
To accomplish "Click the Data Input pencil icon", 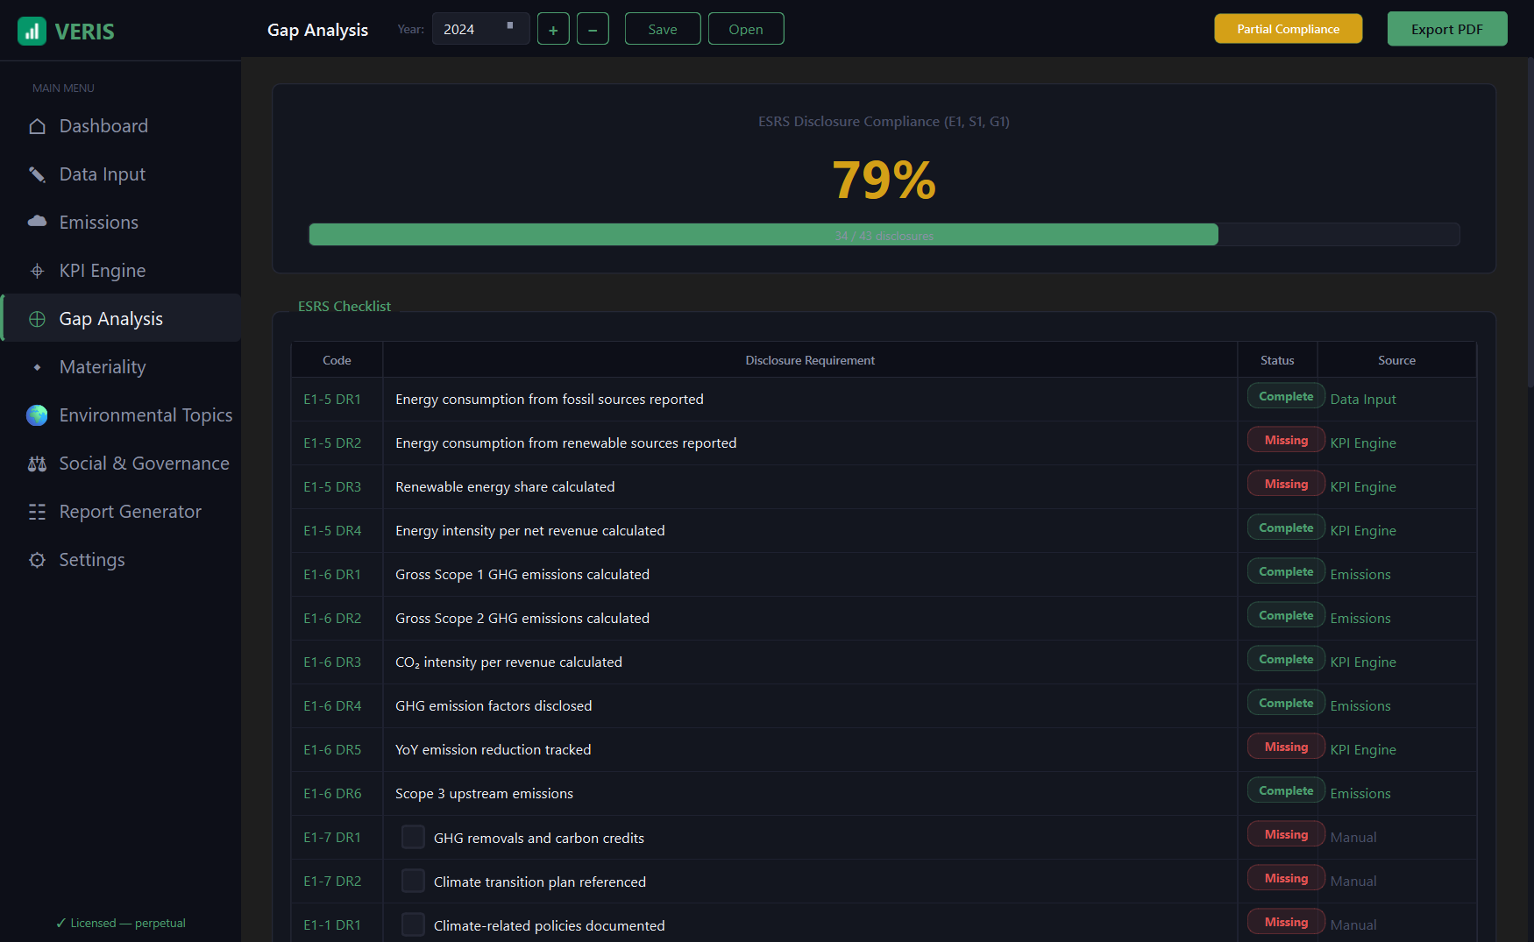I will (37, 174).
